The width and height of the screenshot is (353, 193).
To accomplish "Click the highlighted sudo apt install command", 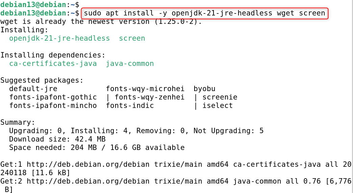I will click(x=204, y=13).
